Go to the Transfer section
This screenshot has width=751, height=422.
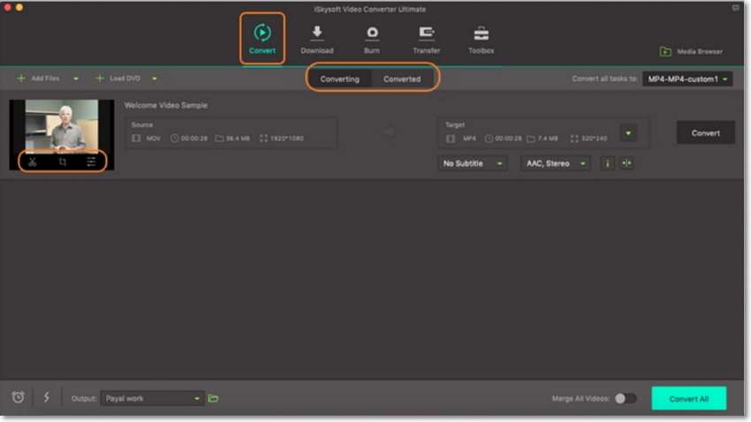(x=426, y=39)
